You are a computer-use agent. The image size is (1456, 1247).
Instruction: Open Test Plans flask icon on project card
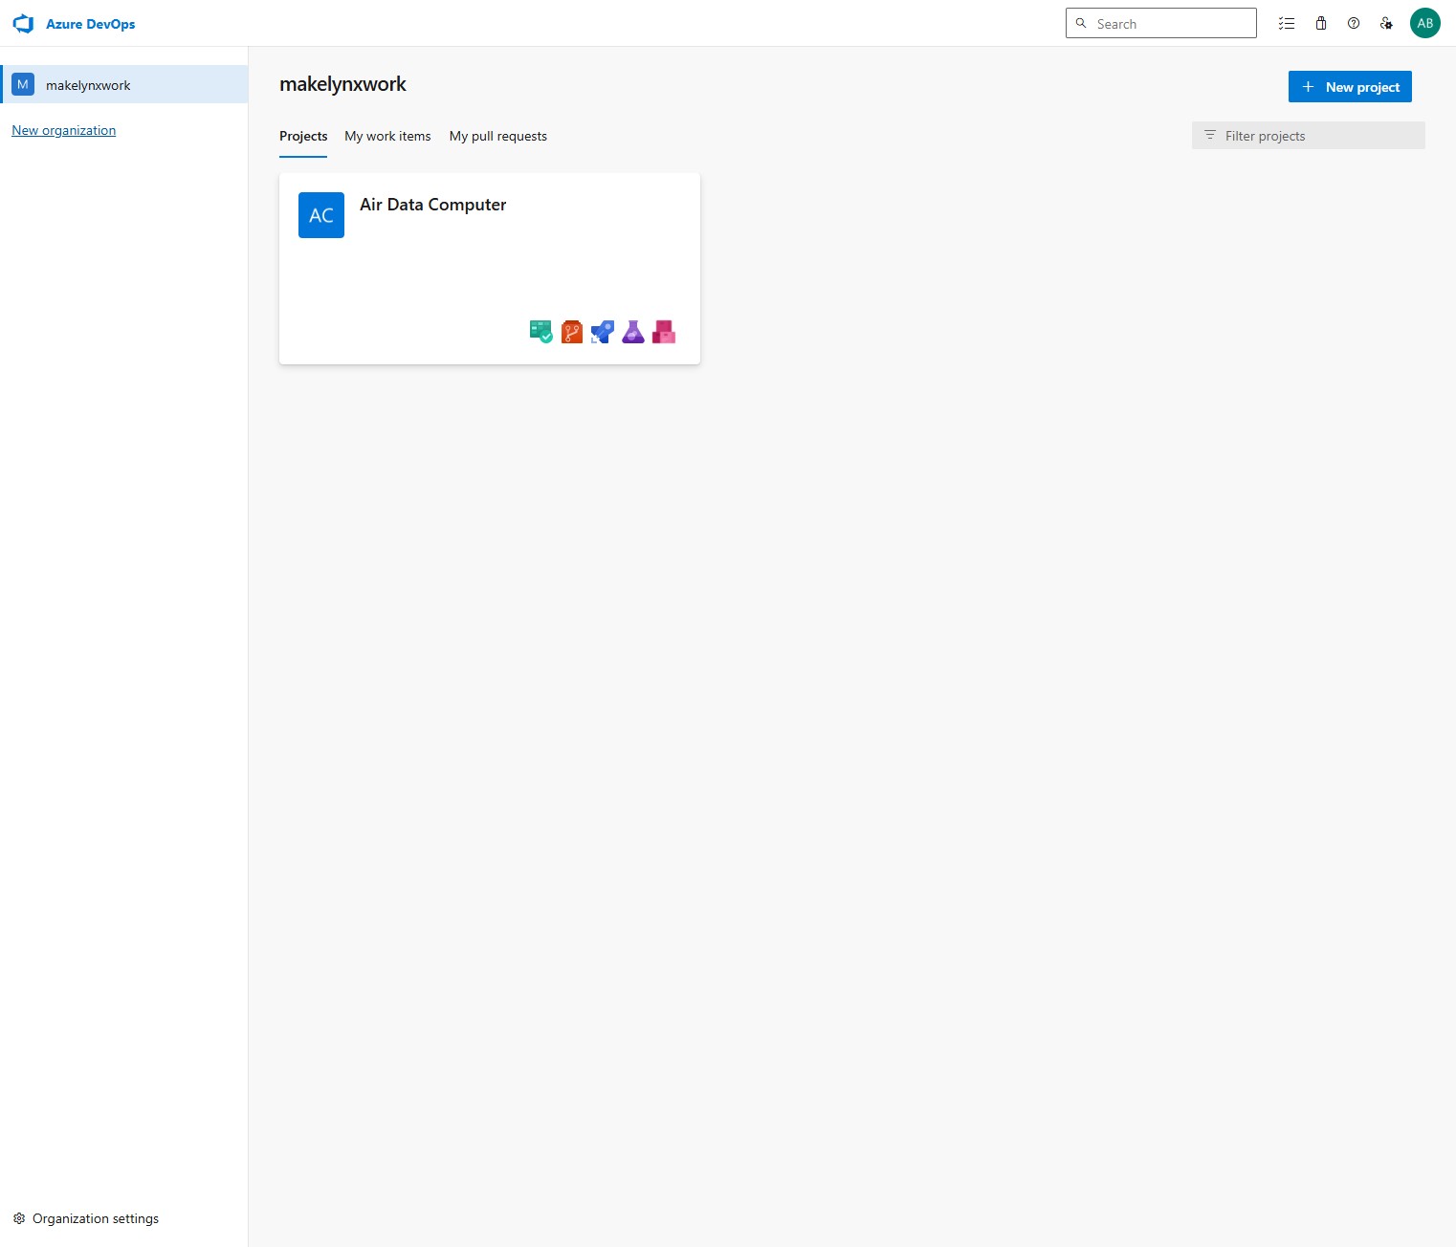(x=633, y=332)
